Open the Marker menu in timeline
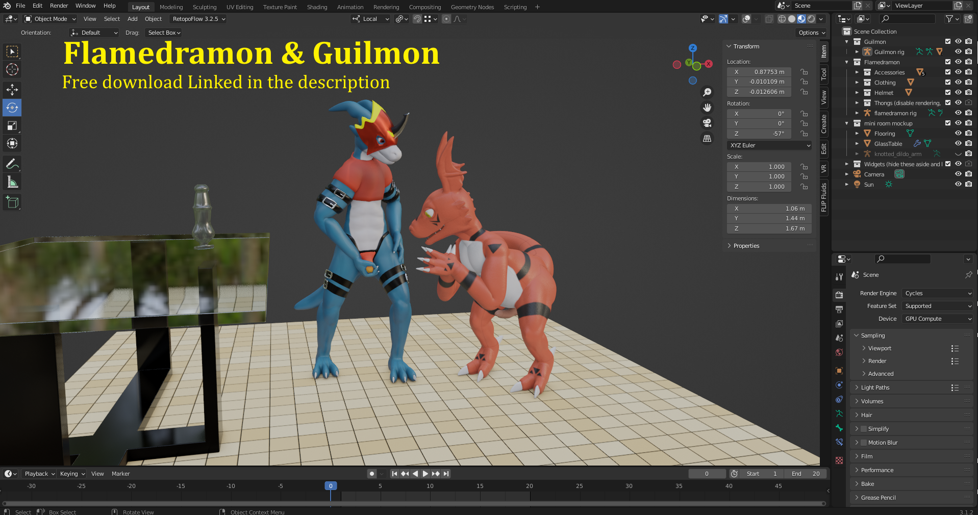 point(120,474)
